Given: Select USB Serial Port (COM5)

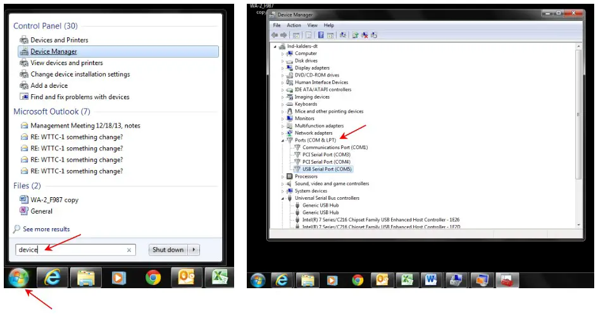Looking at the screenshot, I should point(327,169).
